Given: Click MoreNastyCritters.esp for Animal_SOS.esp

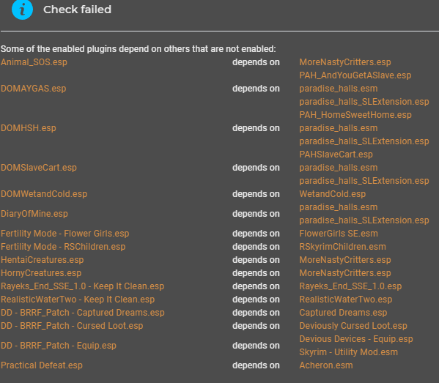Looking at the screenshot, I should 345,62.
